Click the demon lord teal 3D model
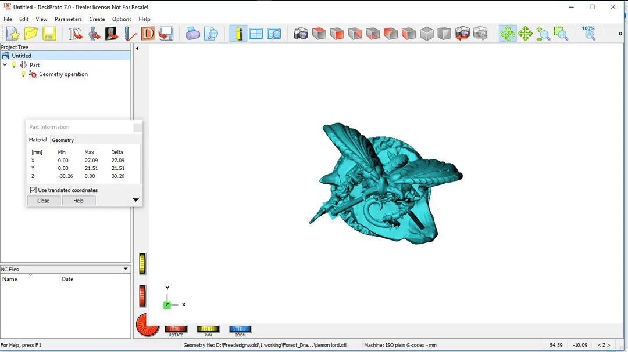Screen dimensions: 628x352 click(386, 183)
